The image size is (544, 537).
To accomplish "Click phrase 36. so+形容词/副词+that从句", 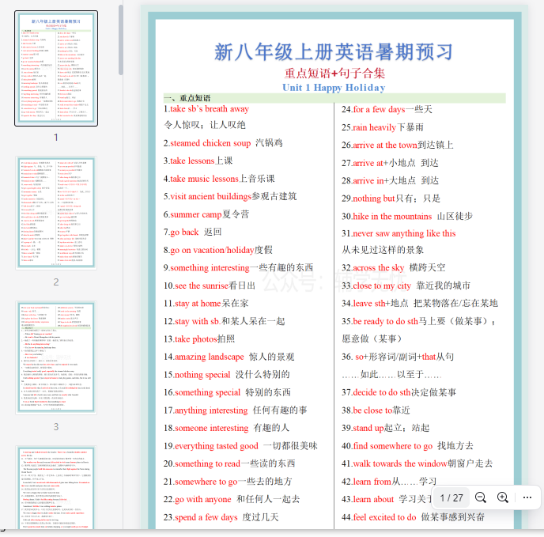I will pyautogui.click(x=398, y=357).
